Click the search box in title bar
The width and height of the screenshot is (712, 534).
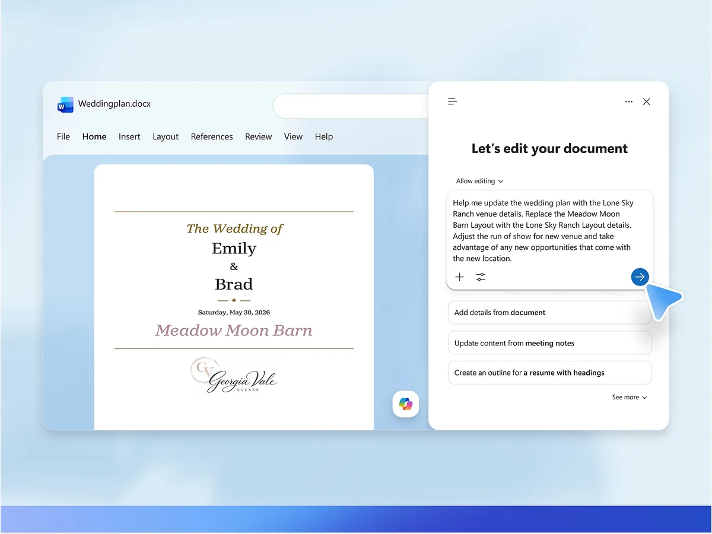click(x=351, y=106)
